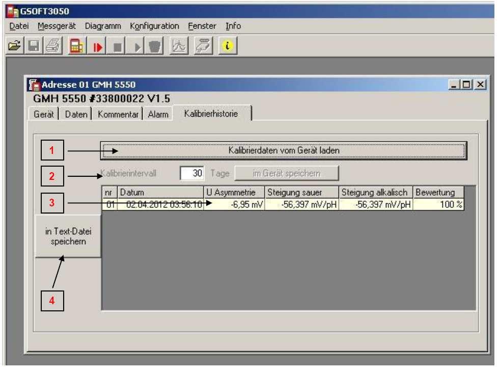Close the Adresse 01 GMH 5550 window
The image size is (500, 372).
481,85
